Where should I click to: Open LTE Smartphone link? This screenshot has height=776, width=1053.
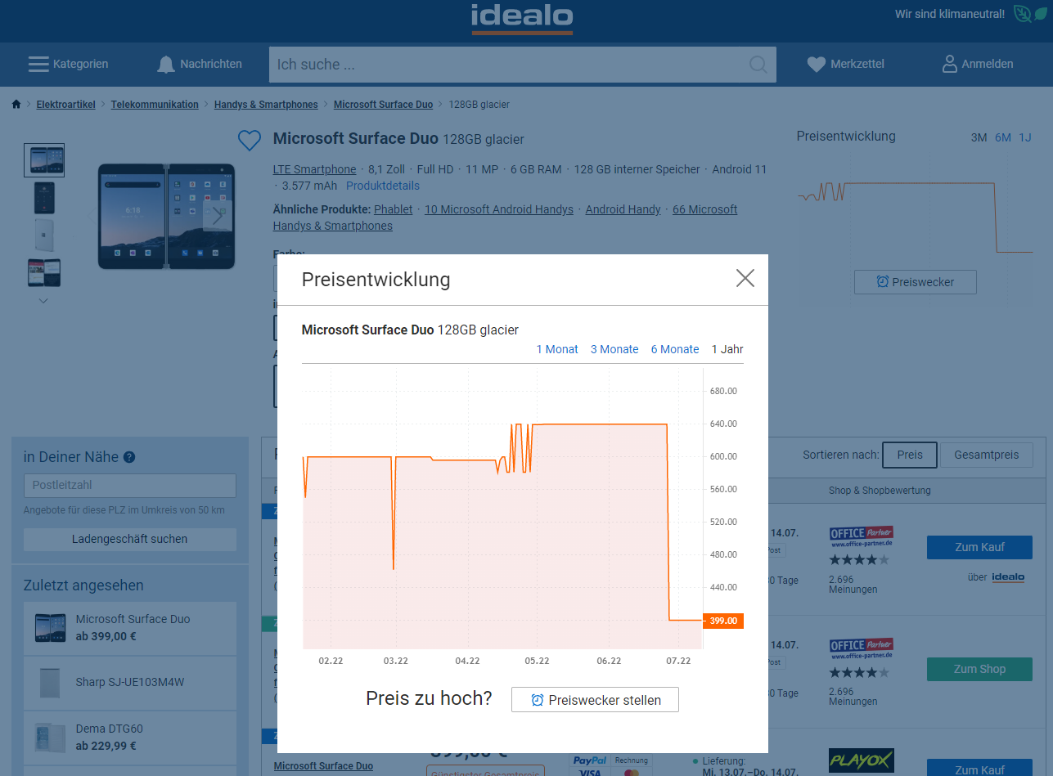[314, 169]
